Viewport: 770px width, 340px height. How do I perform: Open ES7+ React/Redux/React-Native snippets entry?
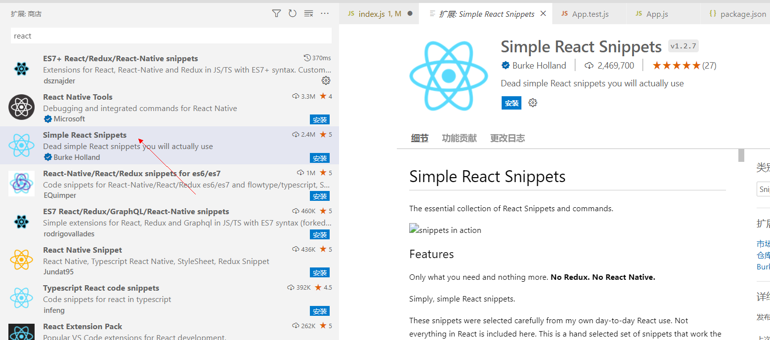coord(170,69)
